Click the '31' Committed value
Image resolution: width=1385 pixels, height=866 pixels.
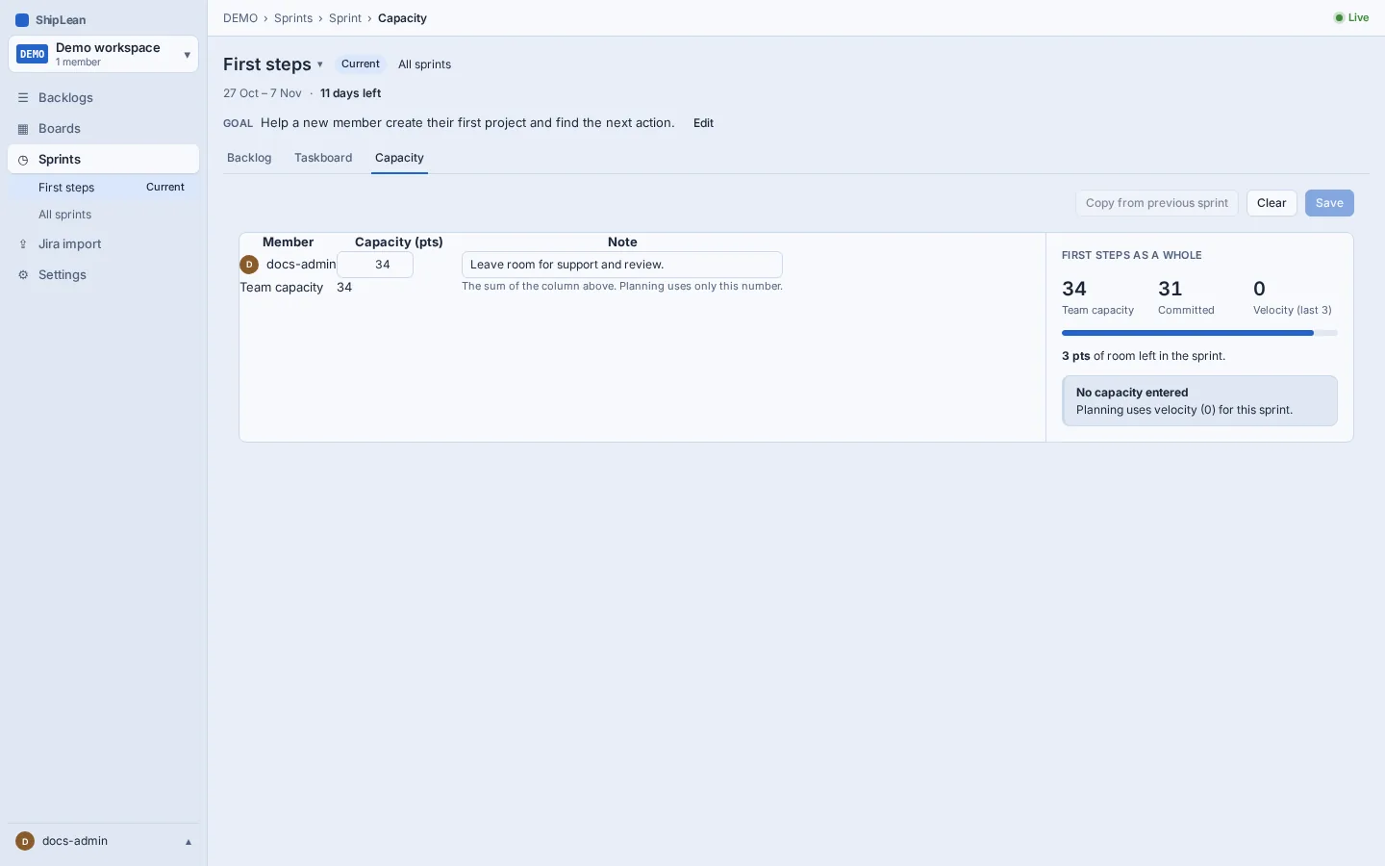[1170, 289]
